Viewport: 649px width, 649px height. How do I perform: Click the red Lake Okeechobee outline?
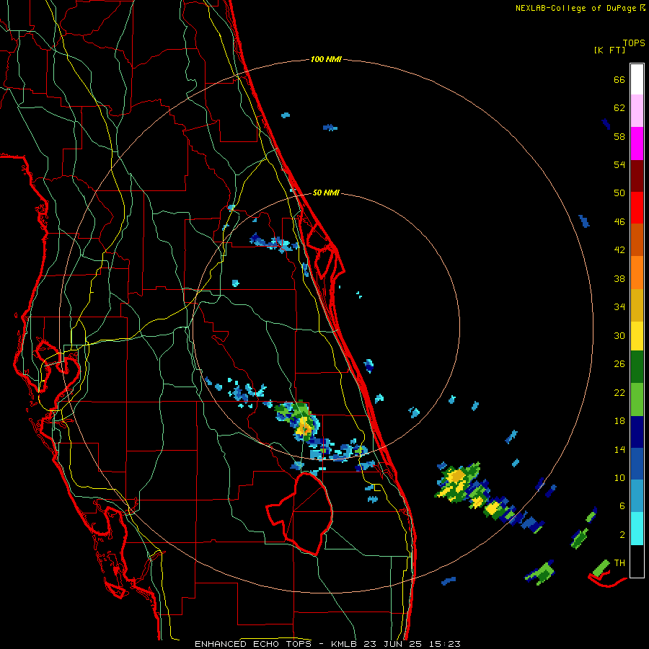pos(300,513)
